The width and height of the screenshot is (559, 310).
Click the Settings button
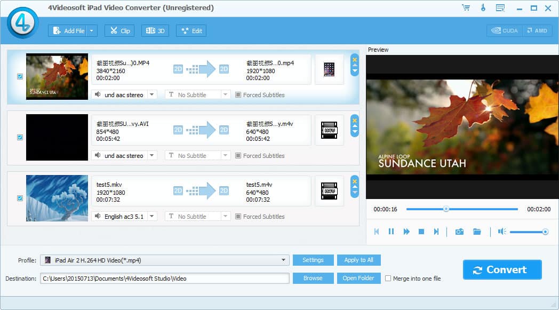coord(313,260)
